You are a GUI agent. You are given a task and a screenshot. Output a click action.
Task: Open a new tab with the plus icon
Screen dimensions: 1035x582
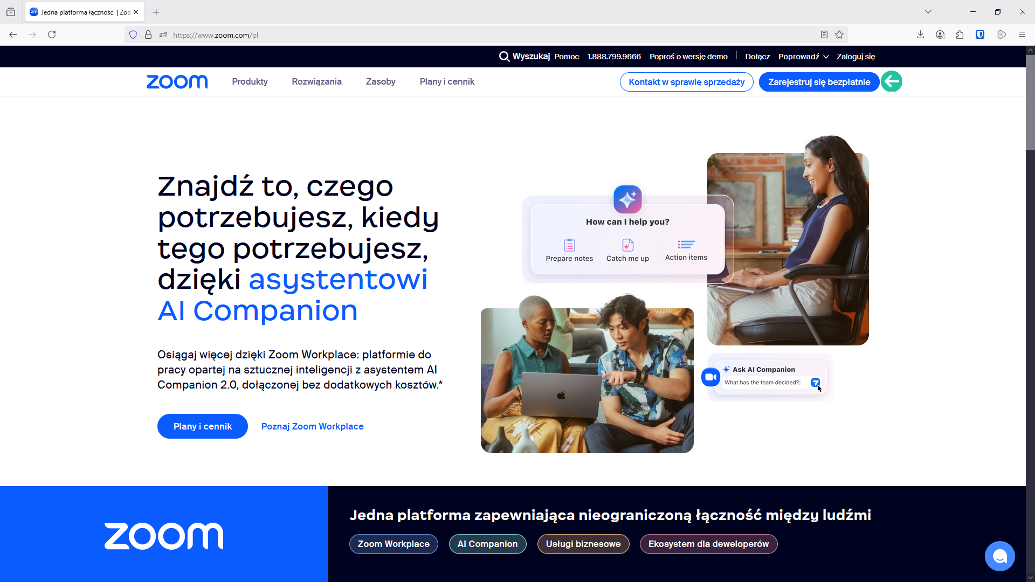(156, 12)
